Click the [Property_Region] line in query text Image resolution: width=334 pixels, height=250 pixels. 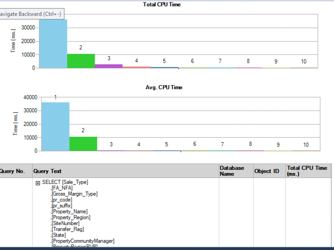pos(71,217)
